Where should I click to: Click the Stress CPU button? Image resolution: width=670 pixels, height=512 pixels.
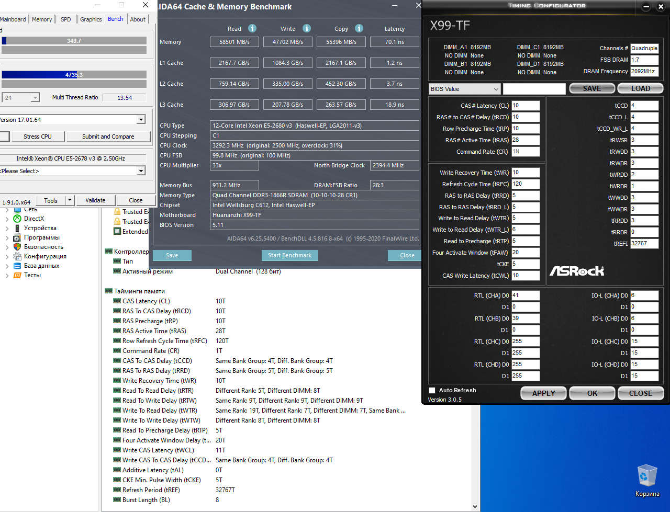pyautogui.click(x=38, y=136)
